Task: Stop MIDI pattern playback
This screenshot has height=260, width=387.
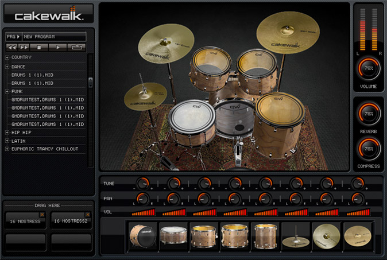Action: [x=39, y=47]
